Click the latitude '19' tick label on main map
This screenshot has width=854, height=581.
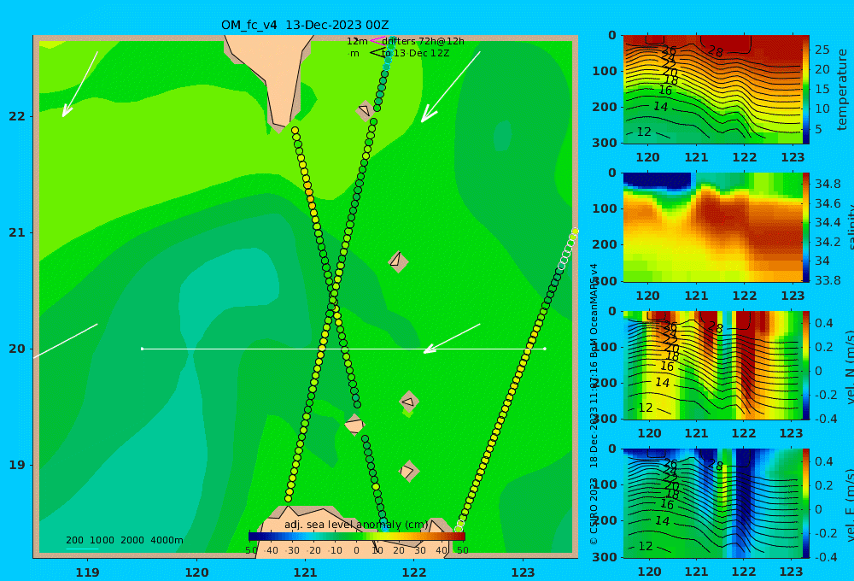point(17,465)
